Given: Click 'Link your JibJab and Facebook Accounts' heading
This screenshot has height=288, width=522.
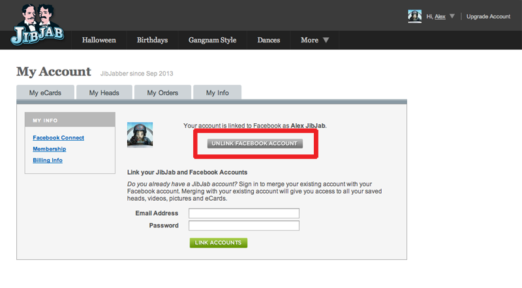Looking at the screenshot, I should [x=187, y=172].
